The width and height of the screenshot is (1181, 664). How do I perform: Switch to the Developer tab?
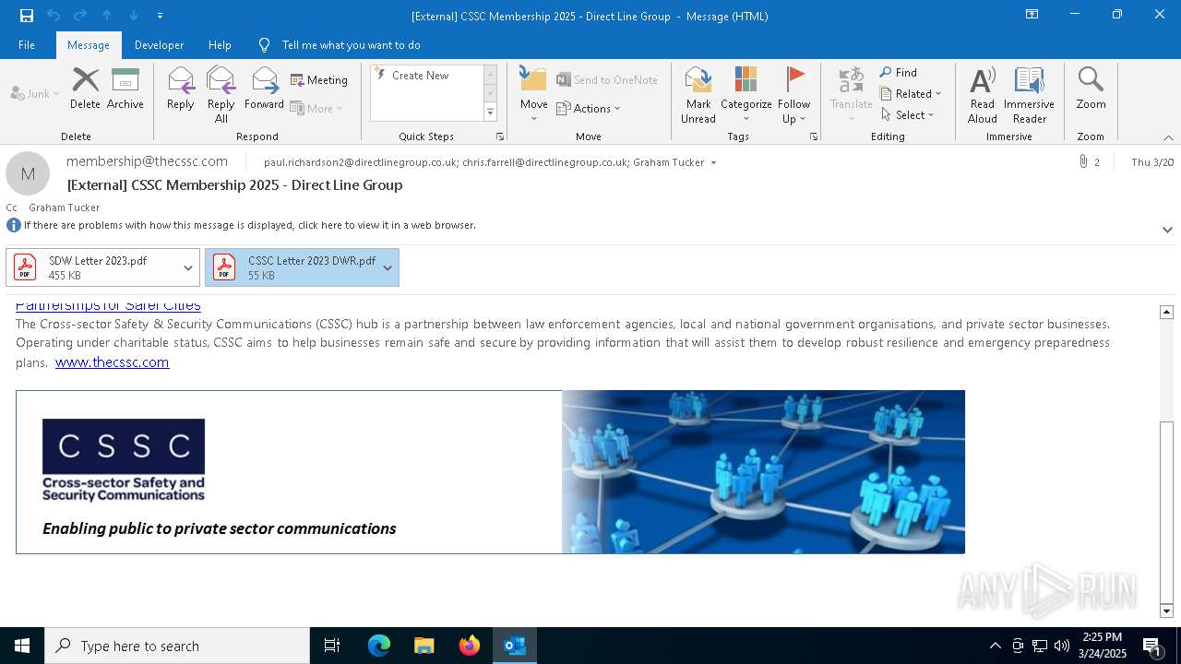(159, 45)
